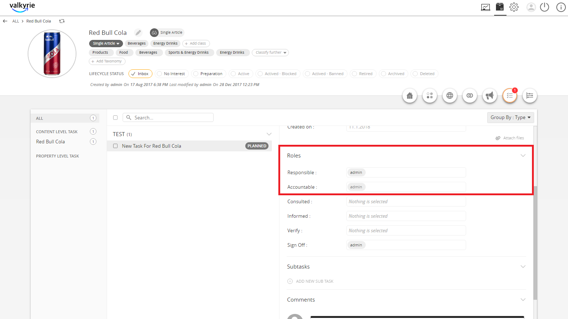The image size is (568, 319).
Task: Click the plus icon for new subtask
Action: [290, 281]
